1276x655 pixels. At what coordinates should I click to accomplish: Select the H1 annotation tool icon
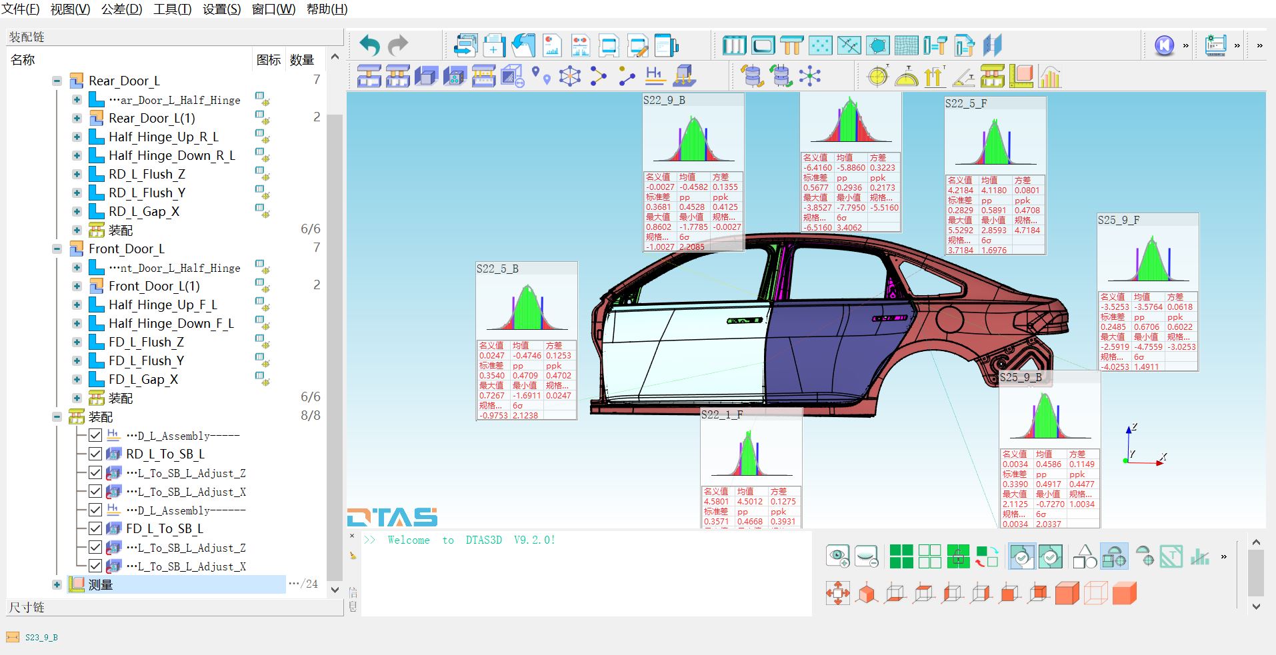coord(655,75)
